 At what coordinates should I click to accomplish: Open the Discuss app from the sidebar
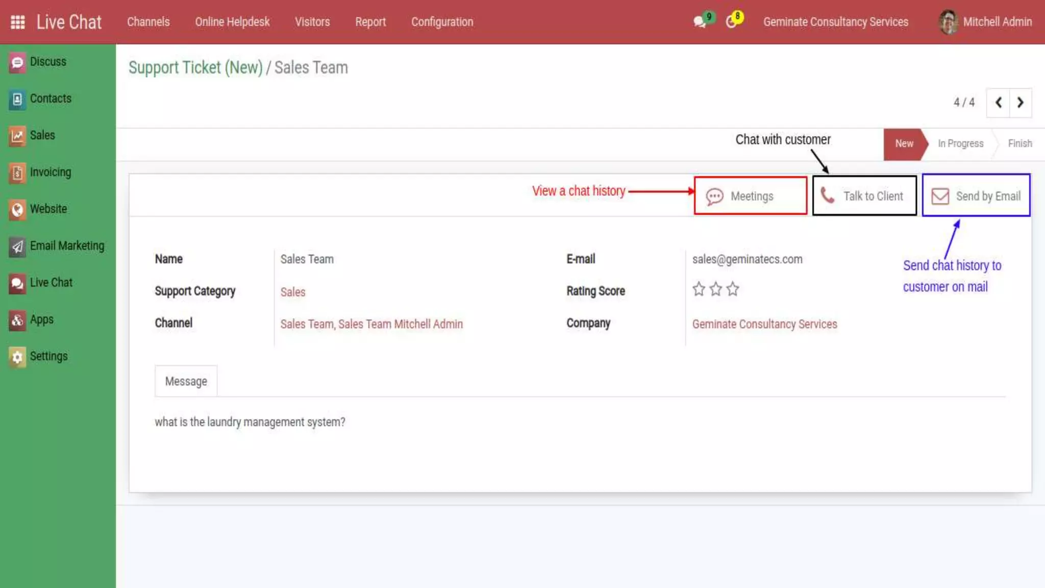tap(47, 62)
